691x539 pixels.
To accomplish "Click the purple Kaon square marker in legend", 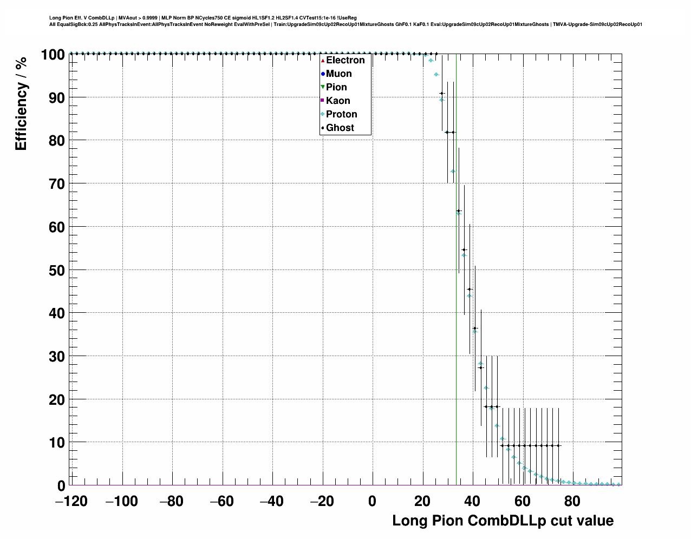I will tap(322, 101).
